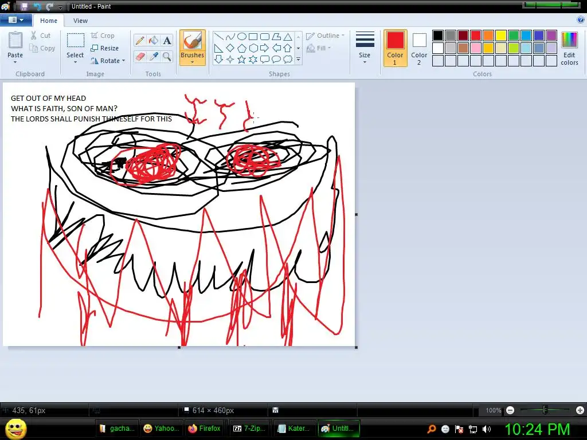Select the Eraser tool
The height and width of the screenshot is (440, 587).
(x=140, y=57)
